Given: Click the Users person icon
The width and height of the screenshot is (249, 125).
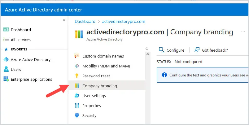Looking at the screenshot, I should (6, 69).
